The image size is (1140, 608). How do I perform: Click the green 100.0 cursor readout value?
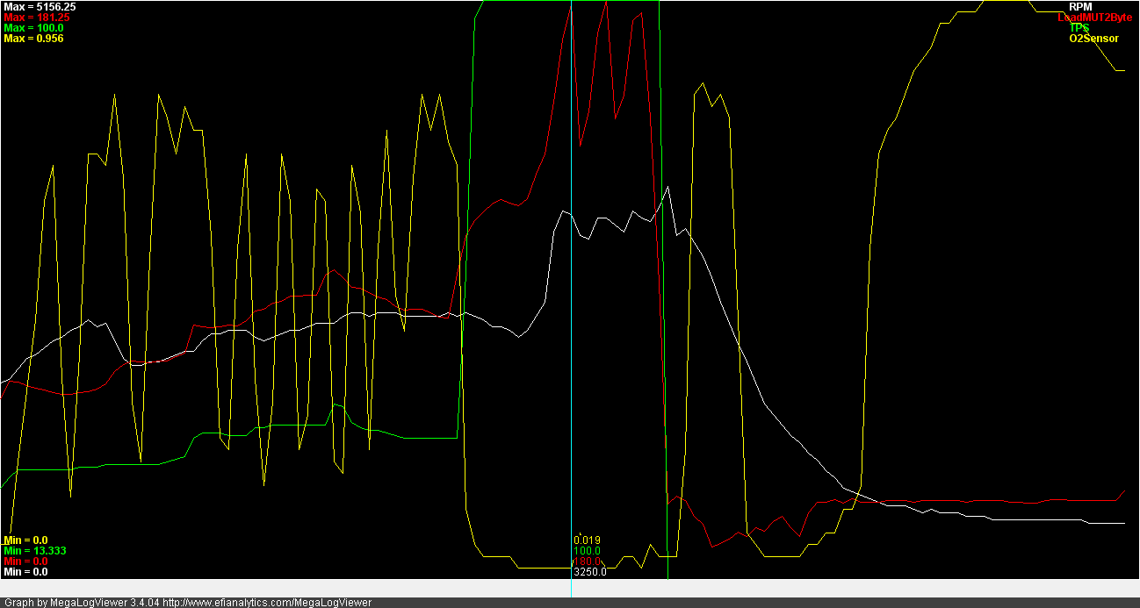[x=588, y=551]
